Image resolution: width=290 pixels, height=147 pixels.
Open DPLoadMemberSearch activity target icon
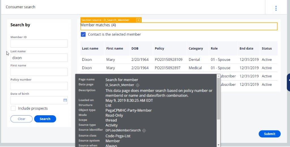tap(144, 130)
